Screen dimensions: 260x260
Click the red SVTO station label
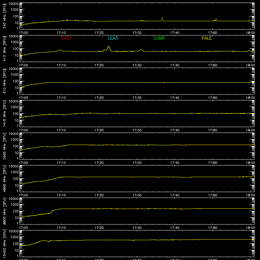[x=66, y=38]
